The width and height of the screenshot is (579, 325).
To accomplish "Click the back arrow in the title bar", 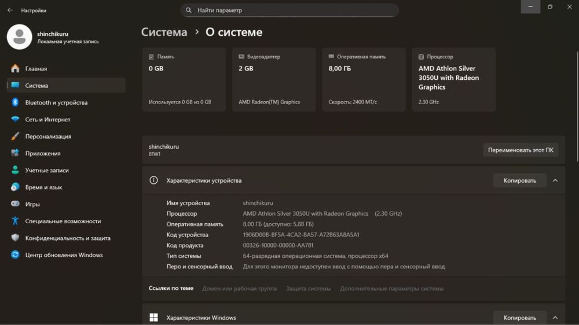I will click(x=10, y=10).
